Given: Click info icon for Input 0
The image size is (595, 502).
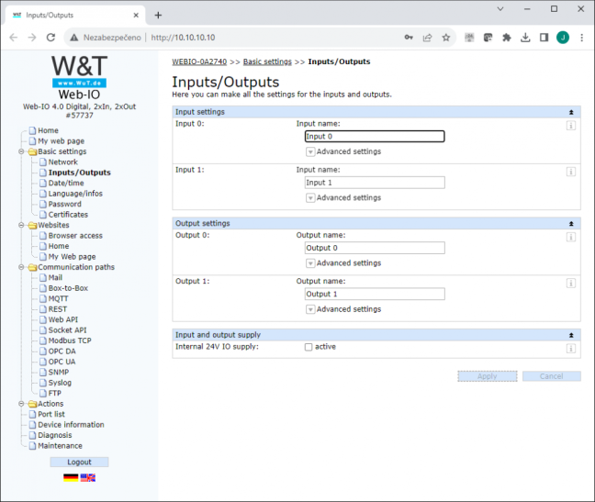Looking at the screenshot, I should click(x=571, y=126).
